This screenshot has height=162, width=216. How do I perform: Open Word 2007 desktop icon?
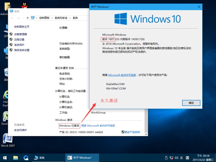(x=7, y=140)
